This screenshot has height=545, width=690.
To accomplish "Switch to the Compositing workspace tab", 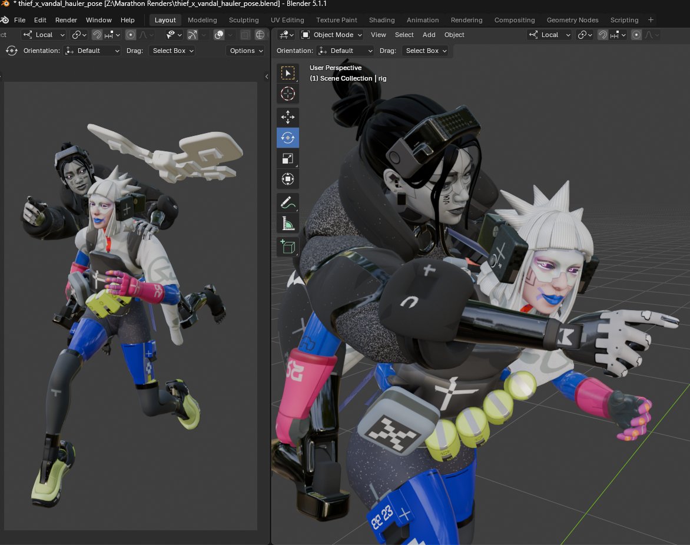I will (515, 20).
